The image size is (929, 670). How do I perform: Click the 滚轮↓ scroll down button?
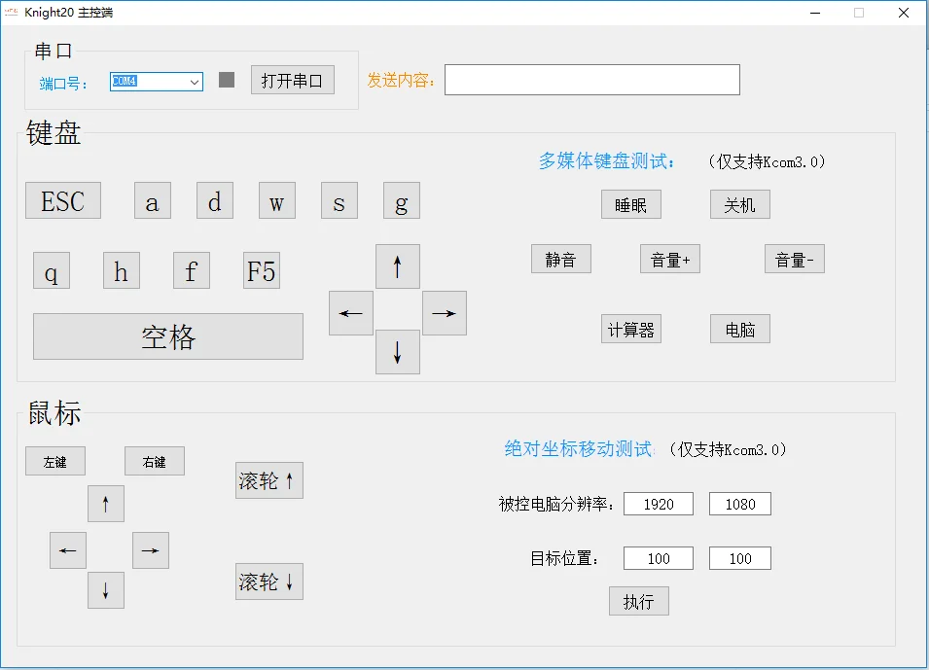[x=269, y=582]
